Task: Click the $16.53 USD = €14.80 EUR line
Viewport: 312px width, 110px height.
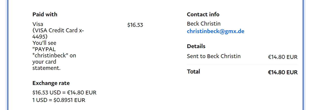Action: coord(64,93)
